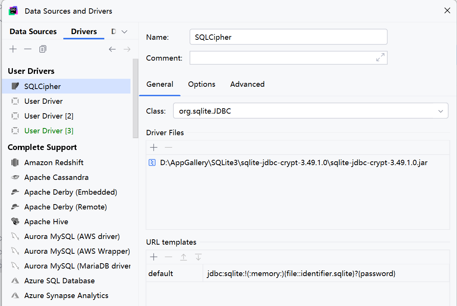Select the Drivers tab
The height and width of the screenshot is (306, 457).
[84, 31]
